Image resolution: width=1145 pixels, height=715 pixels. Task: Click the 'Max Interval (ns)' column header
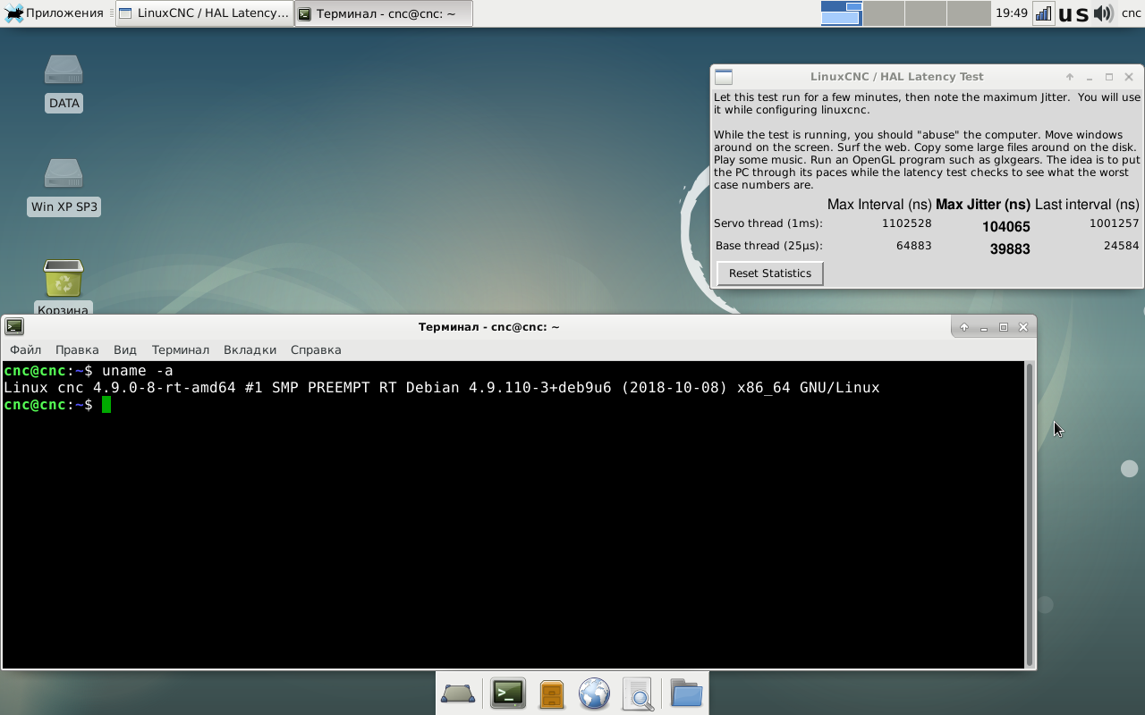coord(879,205)
